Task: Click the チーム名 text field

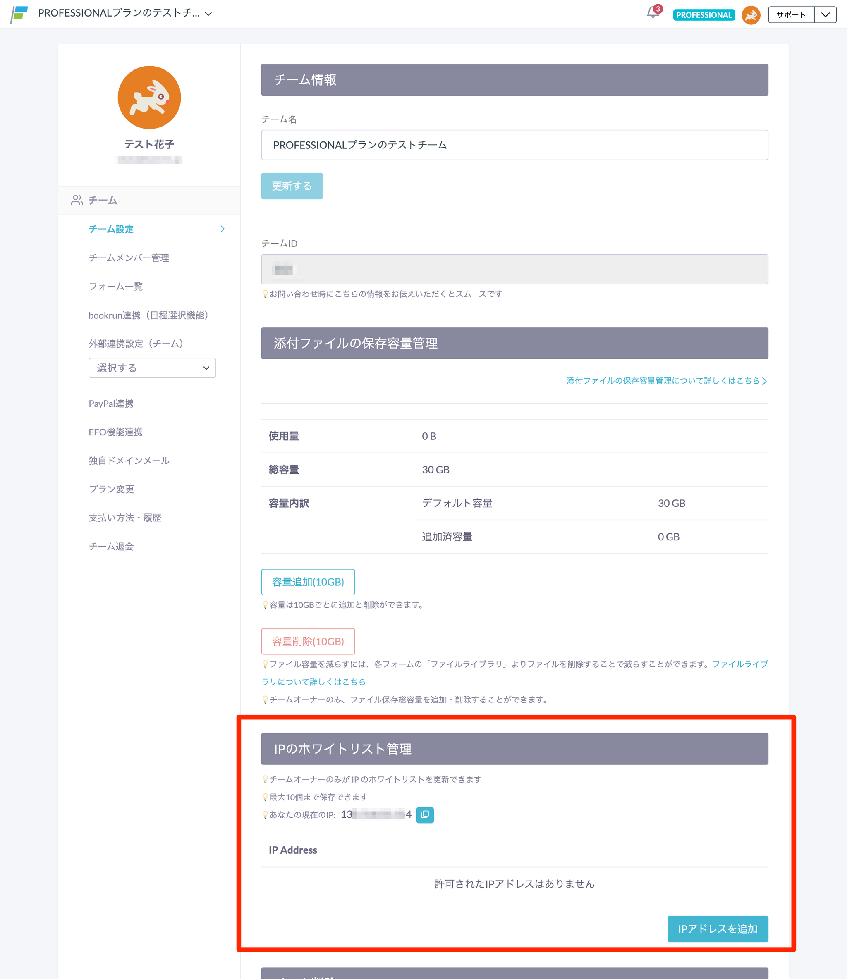Action: 514,145
